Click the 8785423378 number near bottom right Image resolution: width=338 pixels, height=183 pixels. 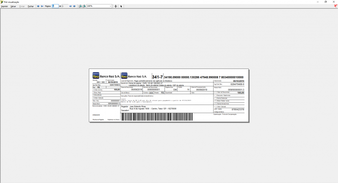(238, 110)
